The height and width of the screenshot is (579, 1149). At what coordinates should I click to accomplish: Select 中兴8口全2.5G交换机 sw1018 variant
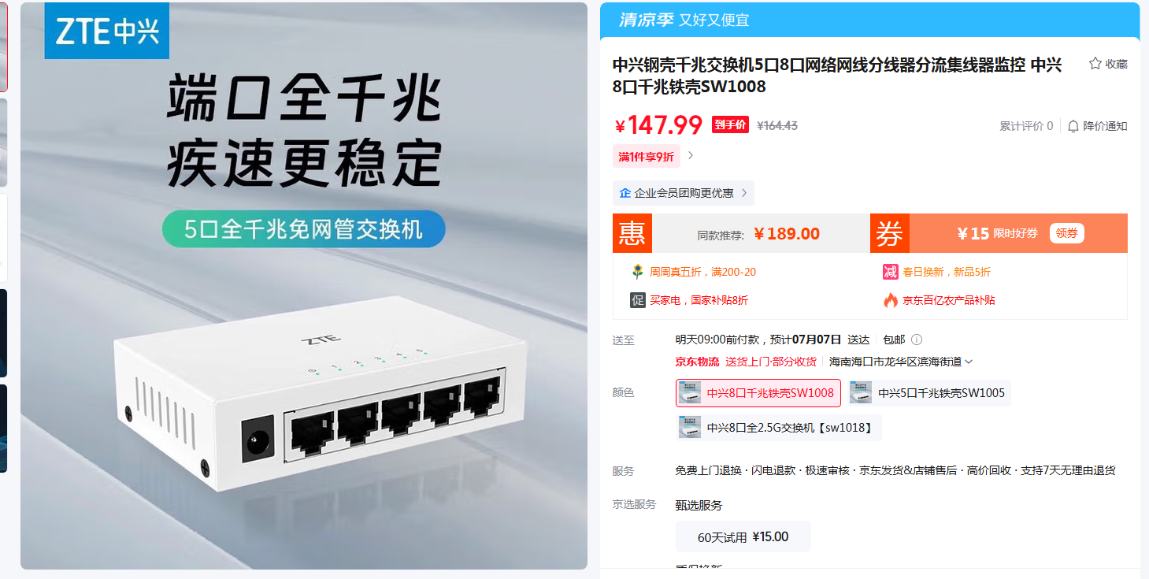coord(778,427)
